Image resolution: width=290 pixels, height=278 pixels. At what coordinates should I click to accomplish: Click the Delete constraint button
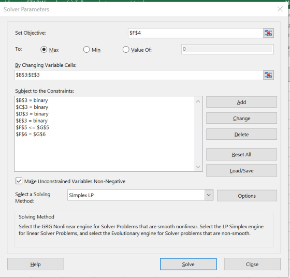241,134
